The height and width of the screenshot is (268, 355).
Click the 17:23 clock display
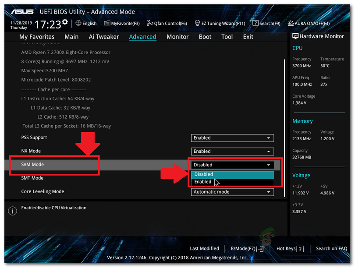coord(47,25)
